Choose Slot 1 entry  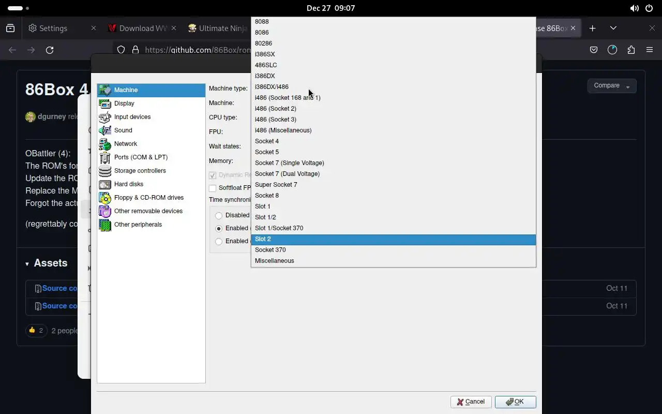coord(393,206)
